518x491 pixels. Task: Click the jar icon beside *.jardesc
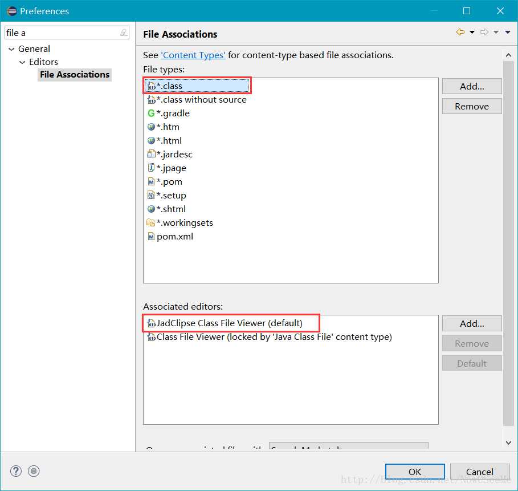click(x=152, y=154)
